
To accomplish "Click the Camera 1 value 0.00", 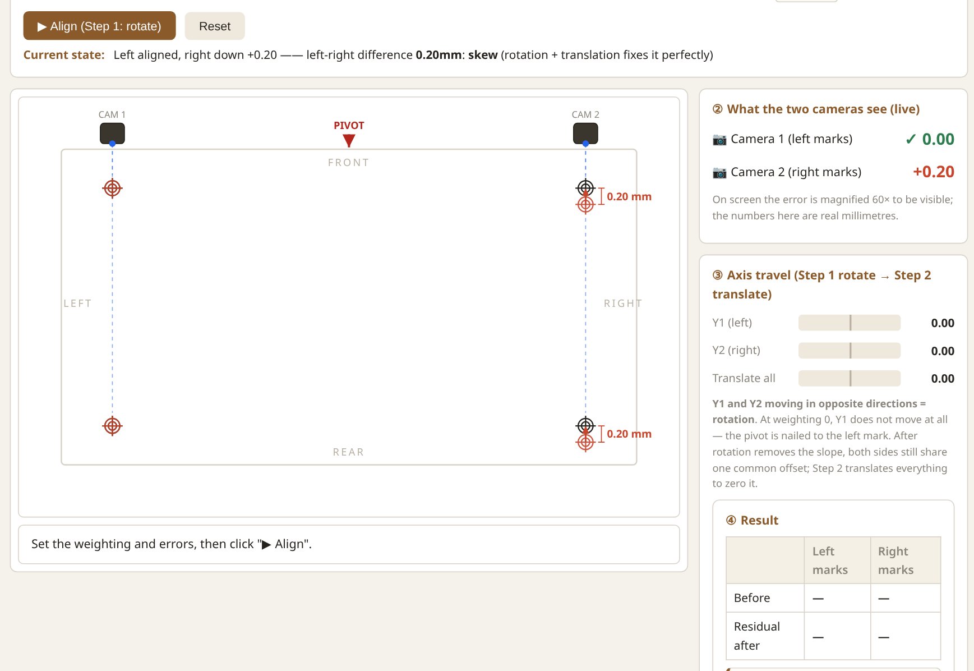I will pyautogui.click(x=938, y=139).
